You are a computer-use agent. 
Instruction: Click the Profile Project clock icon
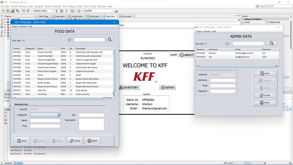point(79,11)
